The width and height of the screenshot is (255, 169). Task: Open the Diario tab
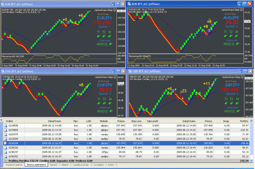click(111, 165)
